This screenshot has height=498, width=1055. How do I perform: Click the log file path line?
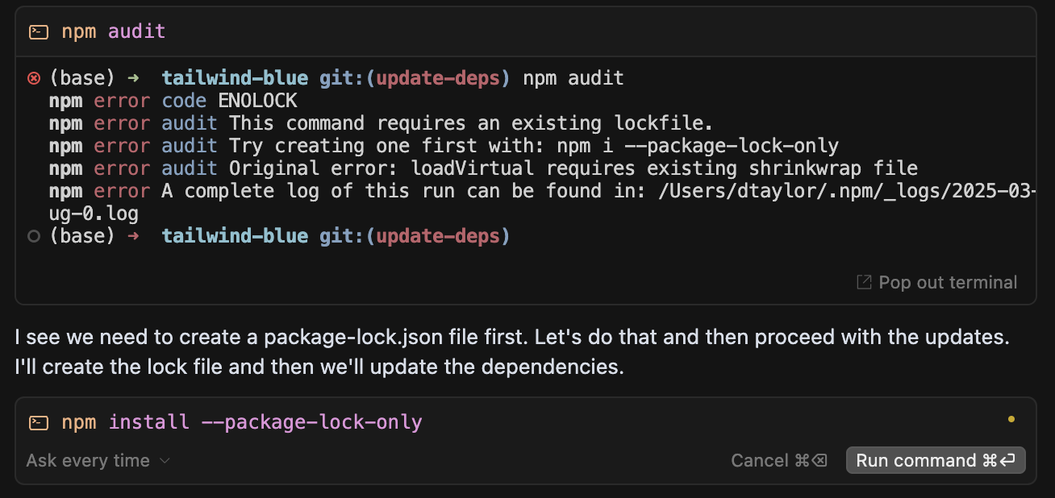tap(542, 191)
